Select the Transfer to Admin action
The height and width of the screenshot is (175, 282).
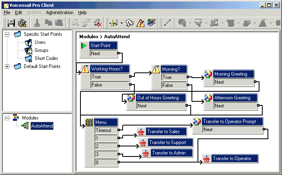tap(172, 153)
